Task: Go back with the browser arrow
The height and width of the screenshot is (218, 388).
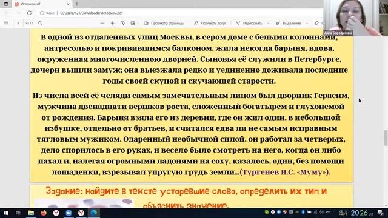Action: 7,13
